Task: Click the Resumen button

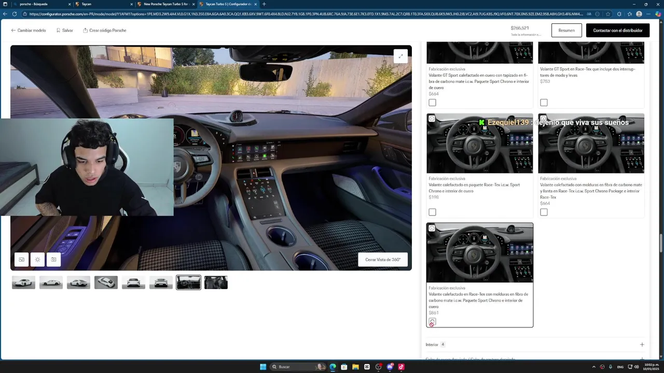Action: [566, 31]
